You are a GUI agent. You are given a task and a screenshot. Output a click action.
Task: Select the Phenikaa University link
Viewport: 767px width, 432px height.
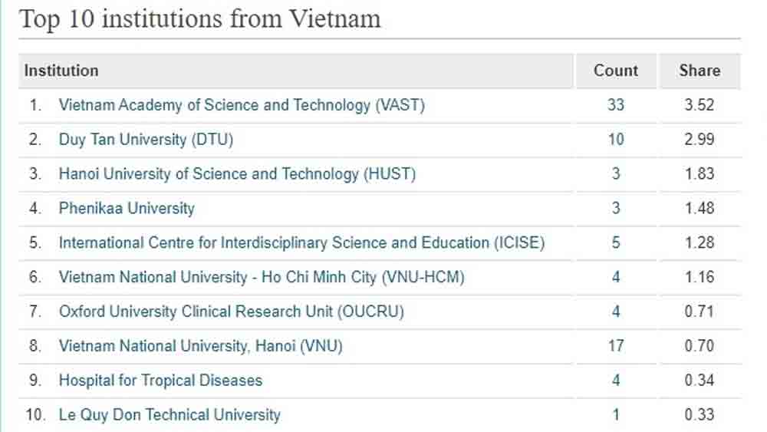(127, 209)
